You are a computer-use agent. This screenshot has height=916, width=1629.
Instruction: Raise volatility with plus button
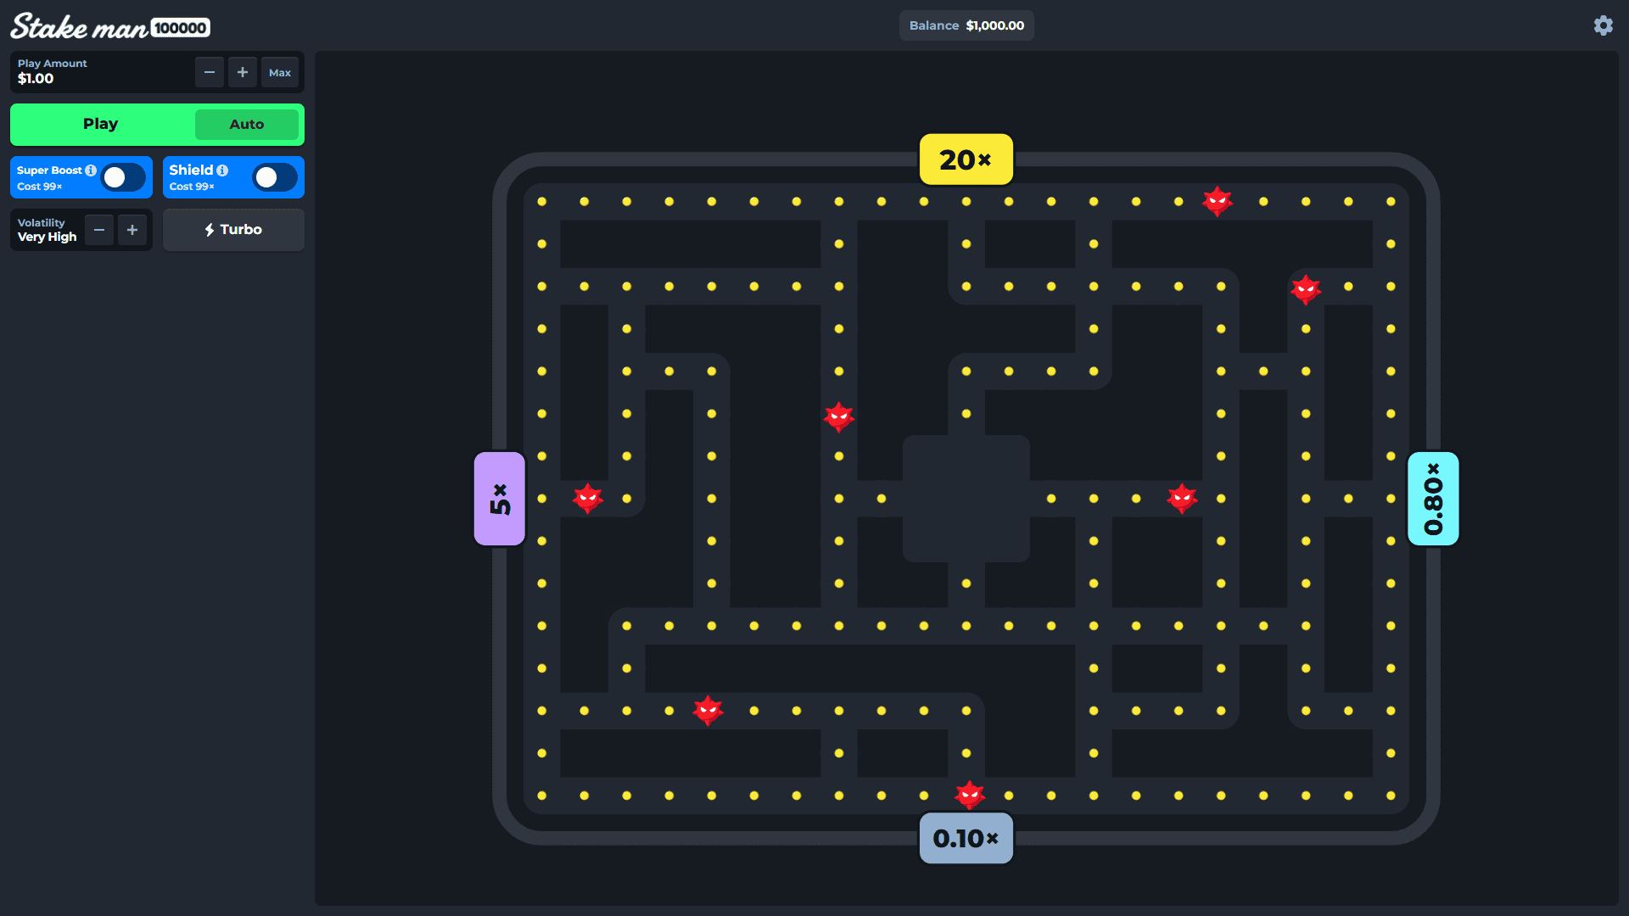pyautogui.click(x=132, y=230)
